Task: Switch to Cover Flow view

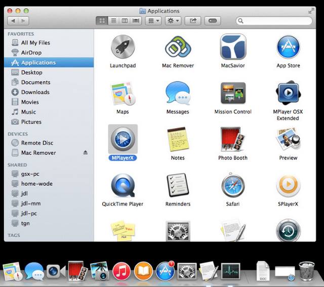Action: 136,21
